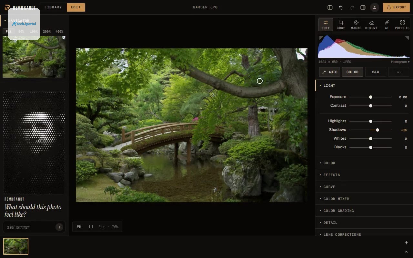Image resolution: width=413 pixels, height=258 pixels.
Task: Expand the Color Mixer section
Action: 364,199
